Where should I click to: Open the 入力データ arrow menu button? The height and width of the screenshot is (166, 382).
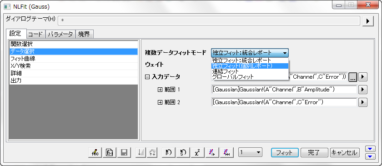click(x=363, y=77)
